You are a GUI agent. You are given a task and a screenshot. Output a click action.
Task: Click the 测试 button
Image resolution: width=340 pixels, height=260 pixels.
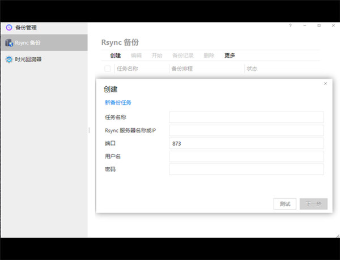pyautogui.click(x=285, y=204)
